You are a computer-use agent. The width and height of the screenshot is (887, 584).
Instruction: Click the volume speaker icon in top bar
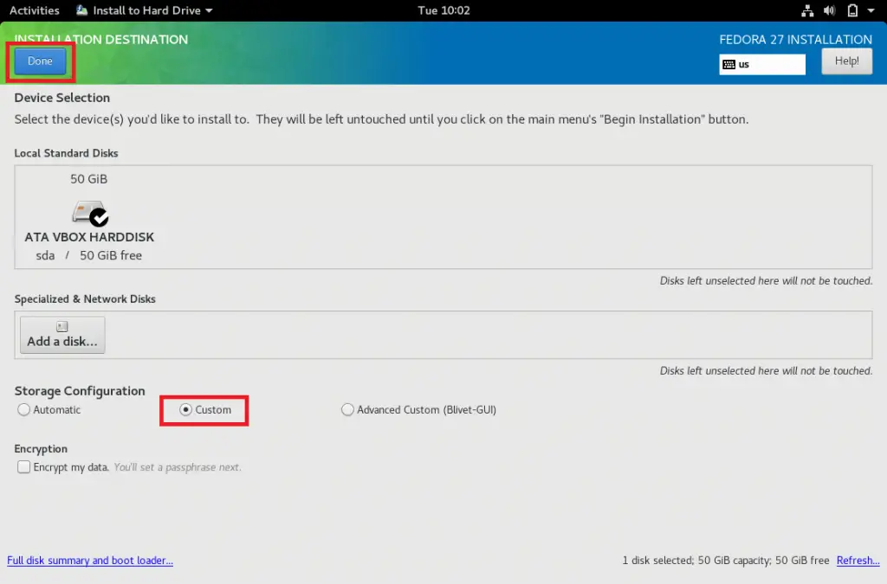pos(829,10)
